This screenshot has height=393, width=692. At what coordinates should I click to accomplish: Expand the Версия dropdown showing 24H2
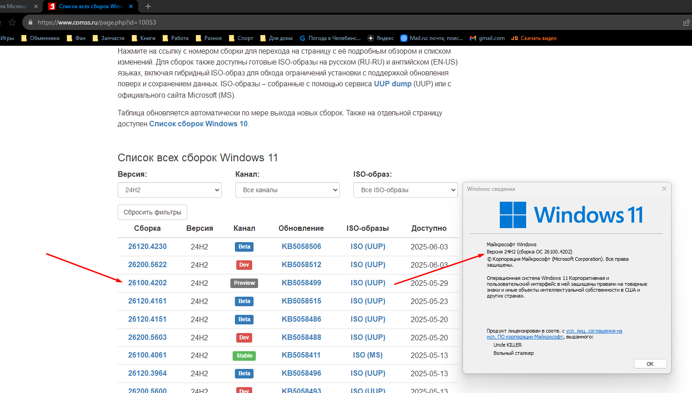tap(169, 190)
